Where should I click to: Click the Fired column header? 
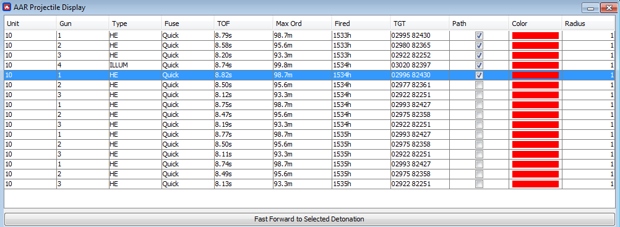(361, 24)
